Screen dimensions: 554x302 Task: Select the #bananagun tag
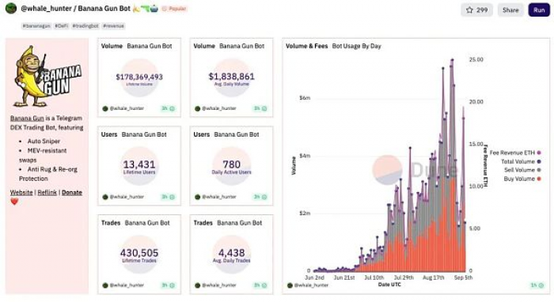(x=36, y=26)
